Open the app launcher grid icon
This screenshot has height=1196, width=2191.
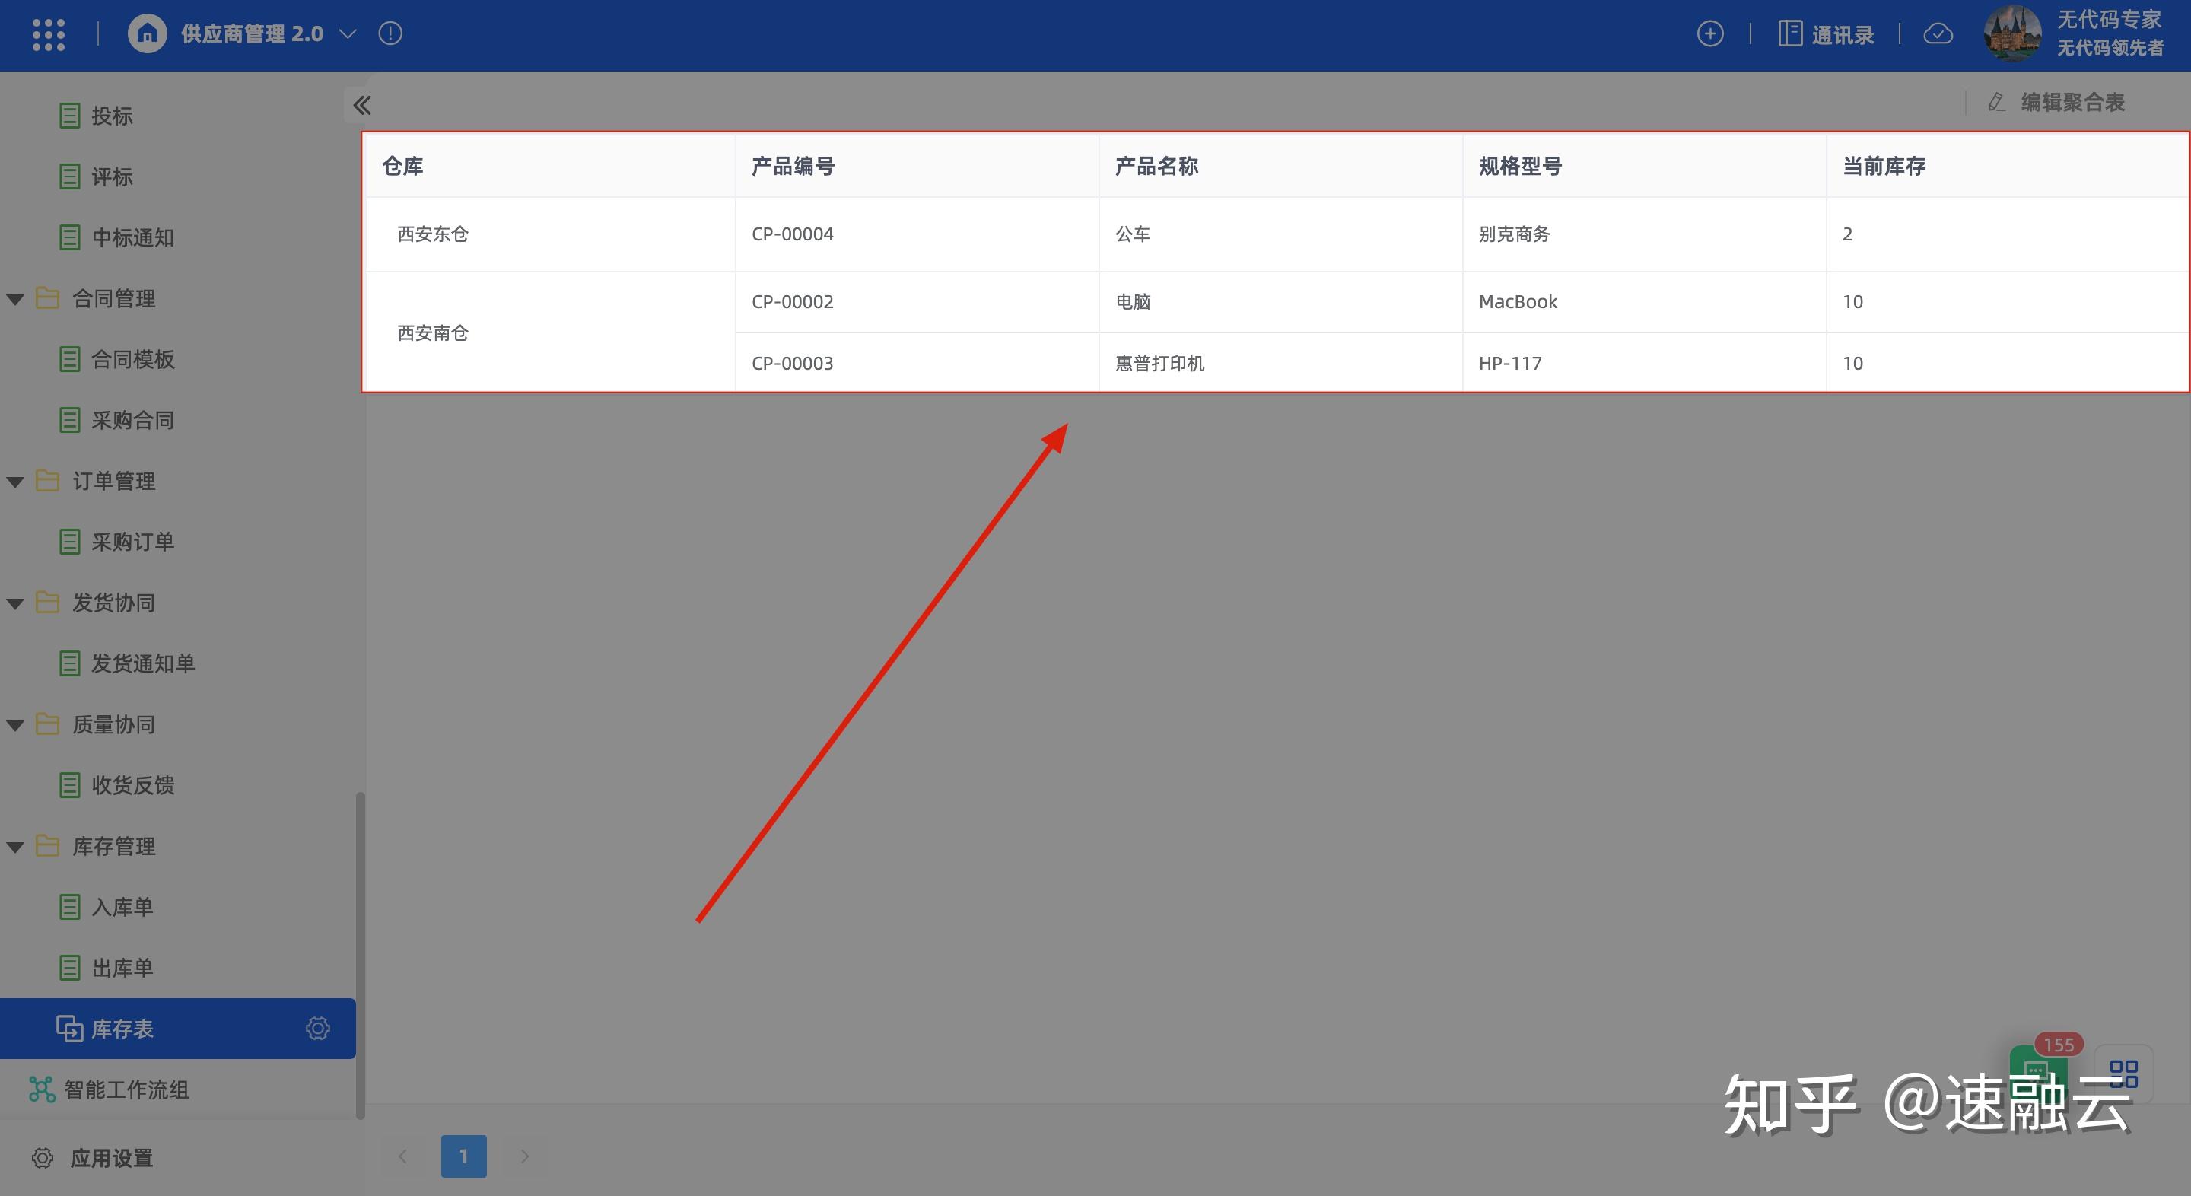coord(49,34)
